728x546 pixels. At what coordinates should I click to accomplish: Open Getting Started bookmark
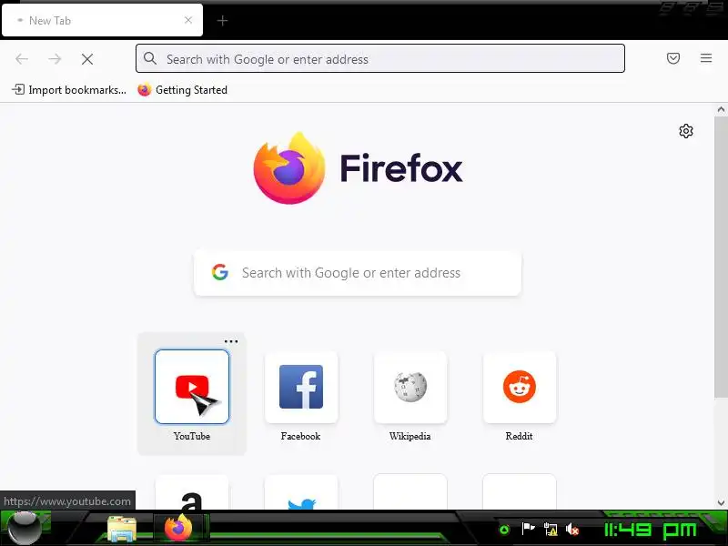(183, 89)
